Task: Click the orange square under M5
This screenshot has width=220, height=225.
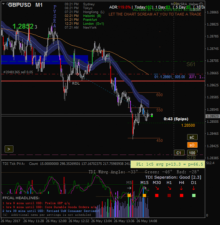Action: click(x=129, y=195)
